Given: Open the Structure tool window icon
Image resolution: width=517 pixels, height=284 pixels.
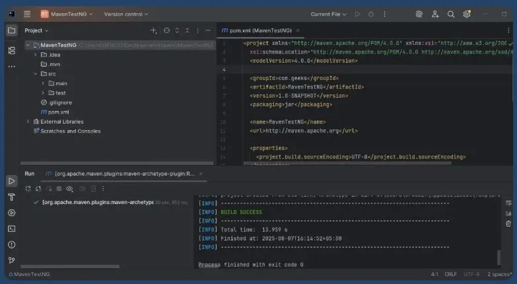Looking at the screenshot, I should tap(11, 50).
